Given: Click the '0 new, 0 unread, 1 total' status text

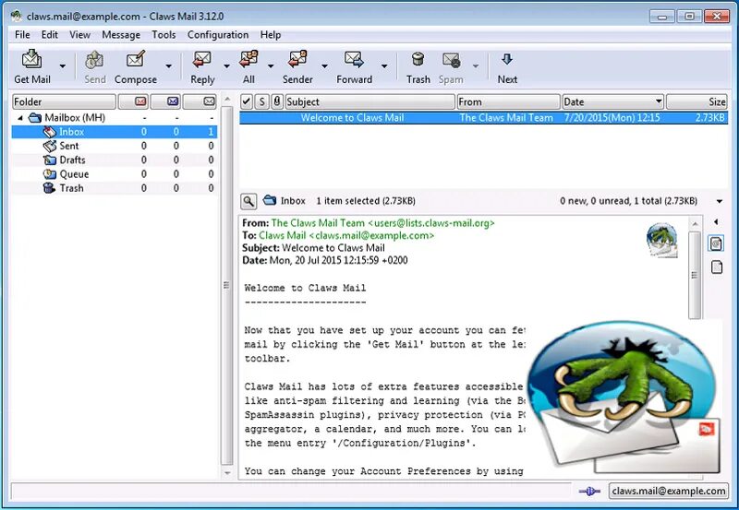Looking at the screenshot, I should pyautogui.click(x=628, y=201).
